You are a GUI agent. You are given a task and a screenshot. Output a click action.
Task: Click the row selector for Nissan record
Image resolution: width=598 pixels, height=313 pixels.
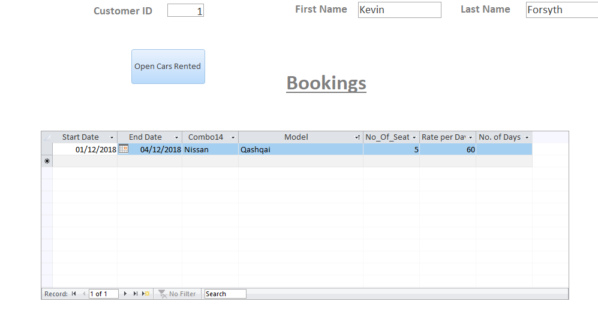[47, 149]
